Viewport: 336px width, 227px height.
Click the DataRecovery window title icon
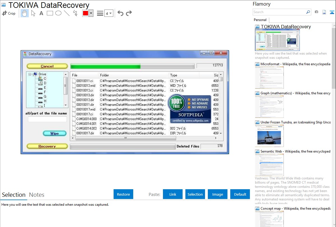click(25, 54)
